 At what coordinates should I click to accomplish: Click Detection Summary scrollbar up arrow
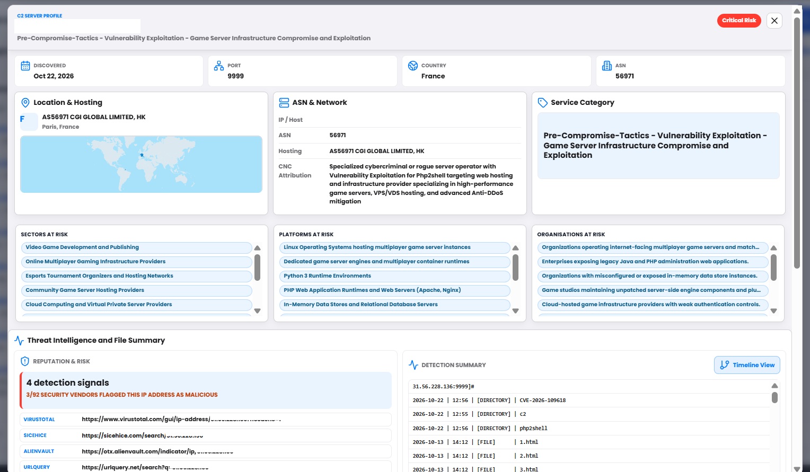tap(774, 386)
